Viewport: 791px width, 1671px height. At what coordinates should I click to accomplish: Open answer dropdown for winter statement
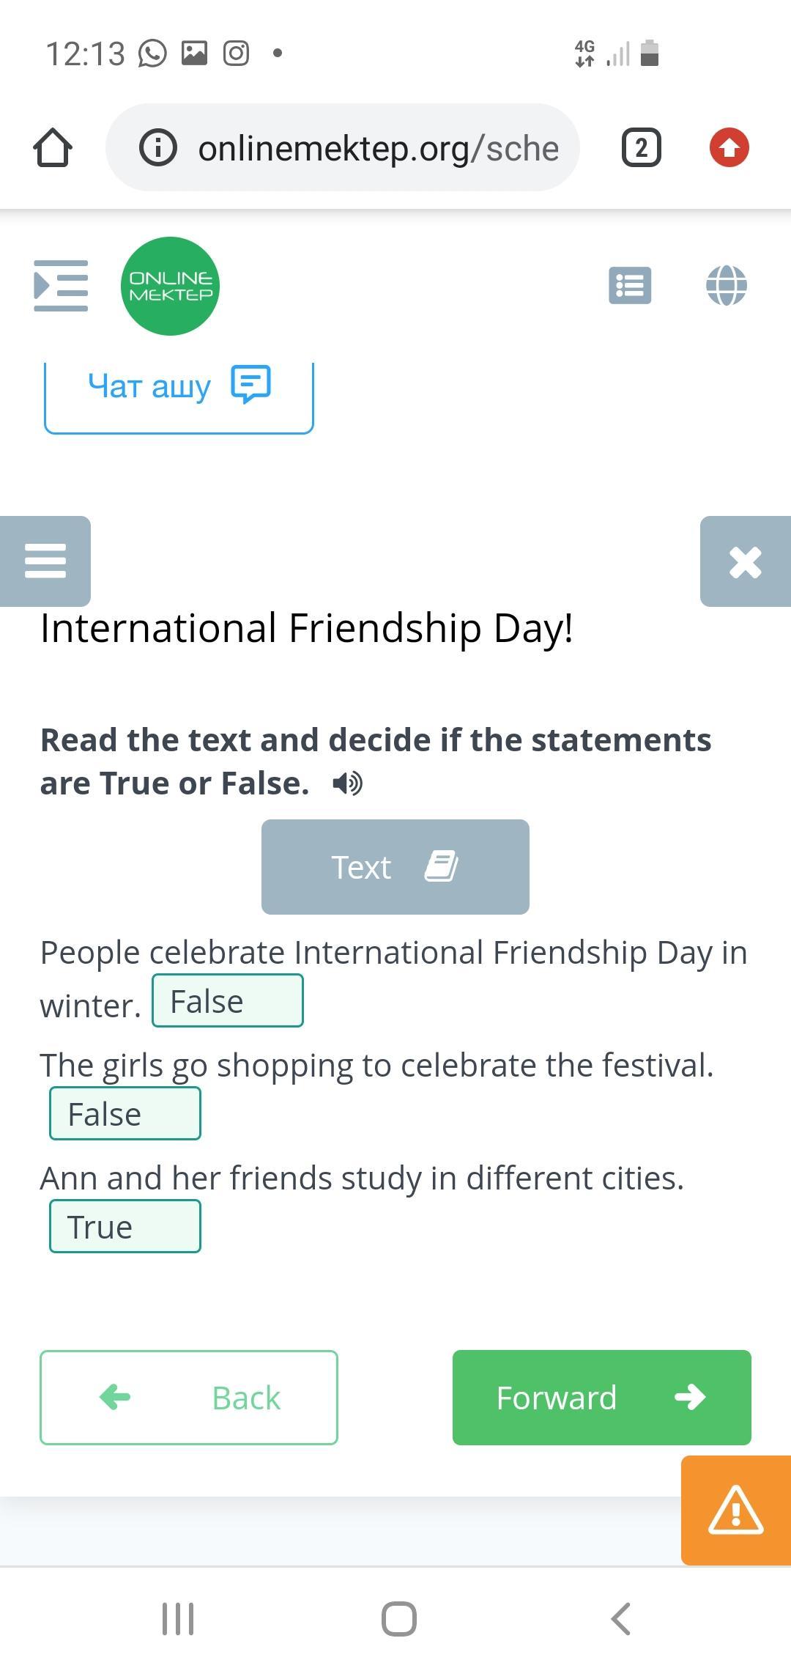(x=228, y=1001)
